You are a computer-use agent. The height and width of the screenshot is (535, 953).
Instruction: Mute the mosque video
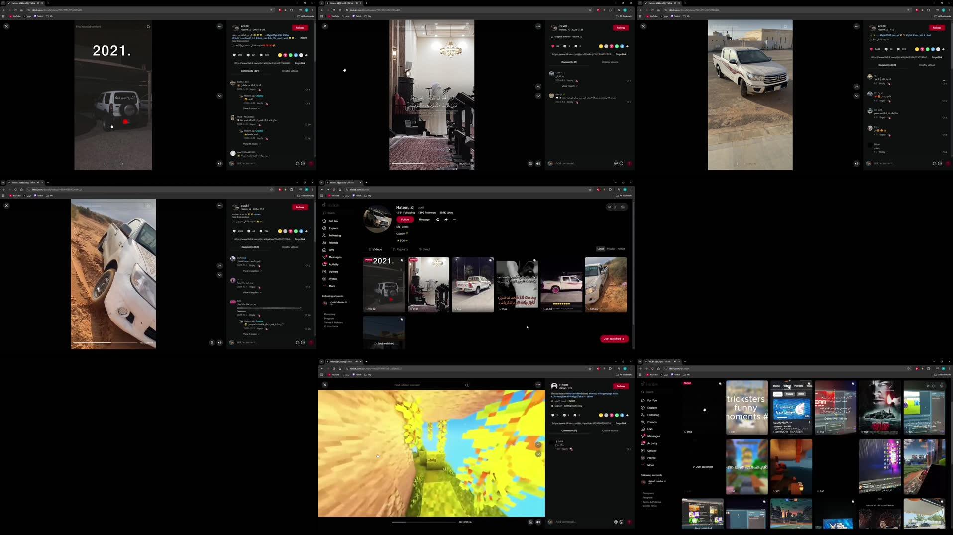point(538,163)
